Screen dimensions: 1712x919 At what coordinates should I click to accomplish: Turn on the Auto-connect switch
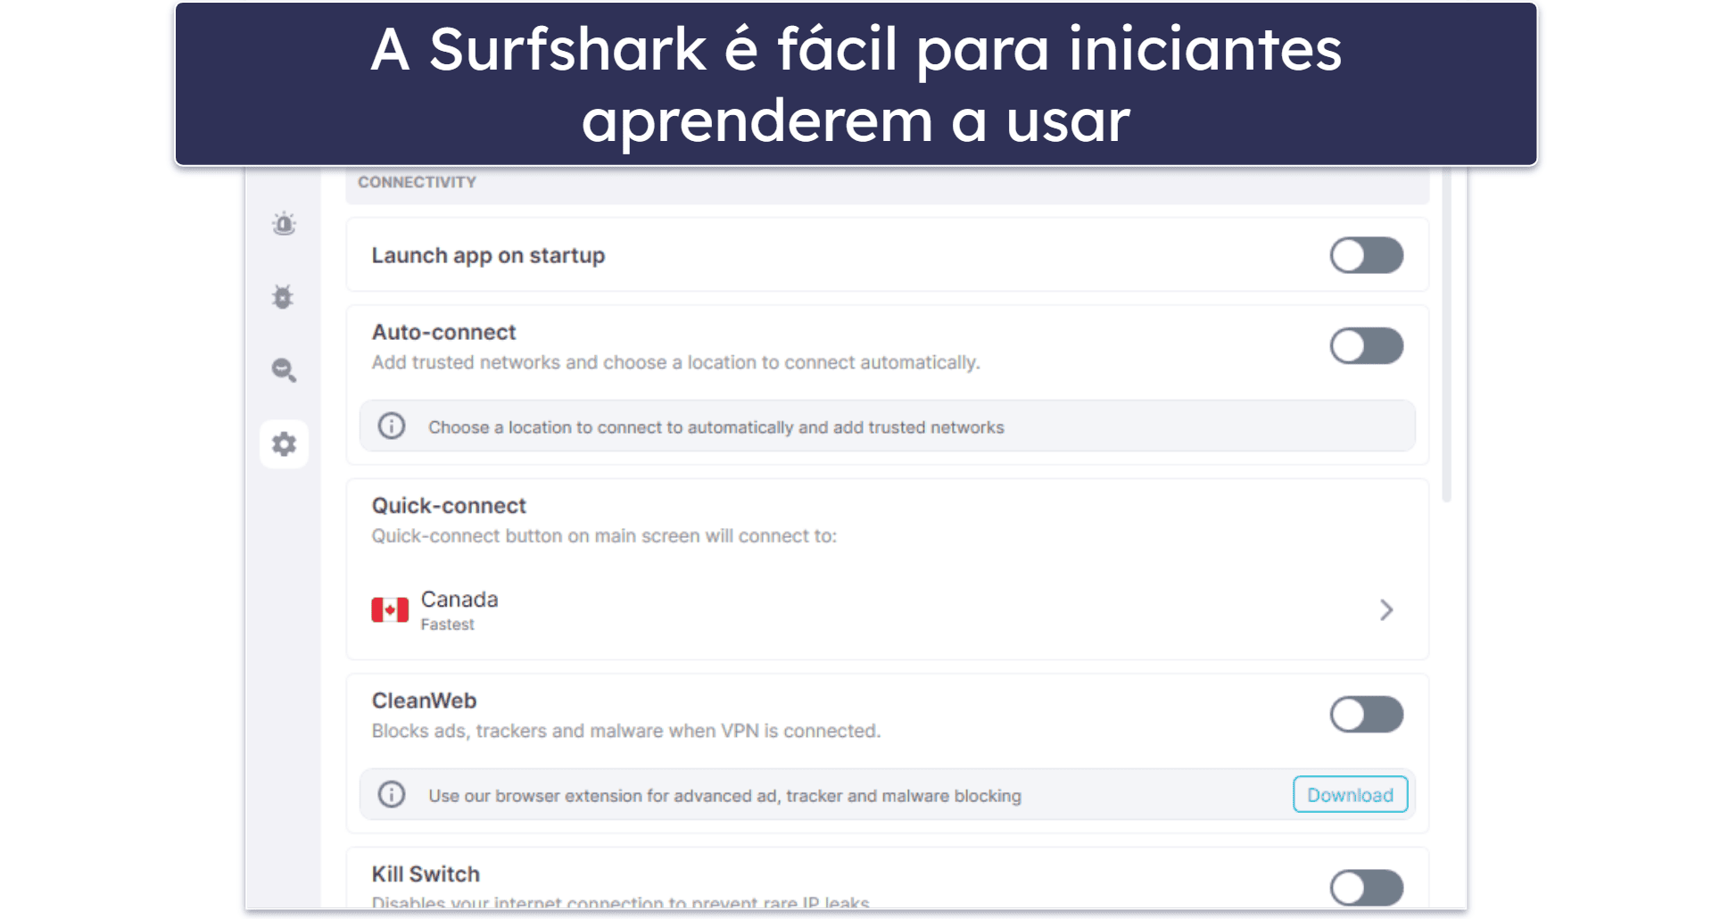pyautogui.click(x=1366, y=345)
